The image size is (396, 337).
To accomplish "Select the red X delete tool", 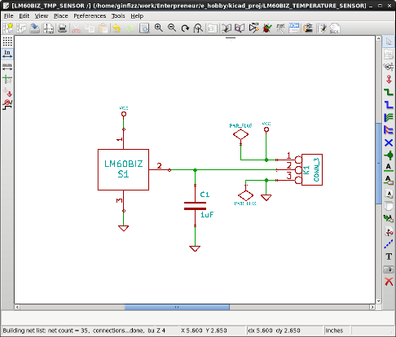I will coord(389,282).
